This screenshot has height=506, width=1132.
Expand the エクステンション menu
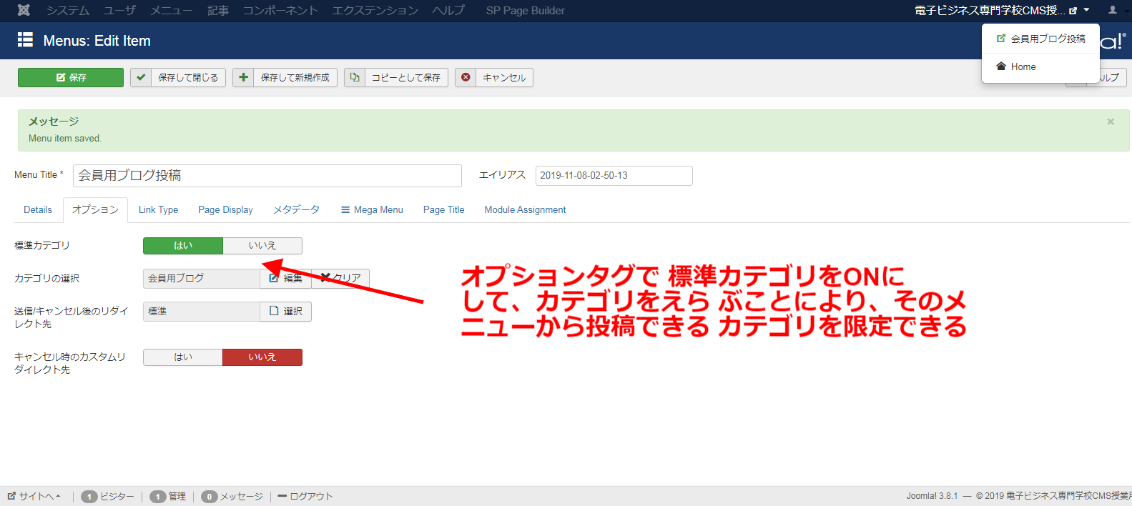point(375,10)
